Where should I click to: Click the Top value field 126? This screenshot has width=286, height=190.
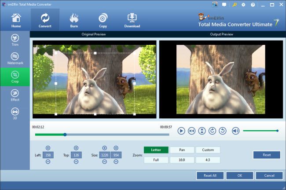point(76,155)
